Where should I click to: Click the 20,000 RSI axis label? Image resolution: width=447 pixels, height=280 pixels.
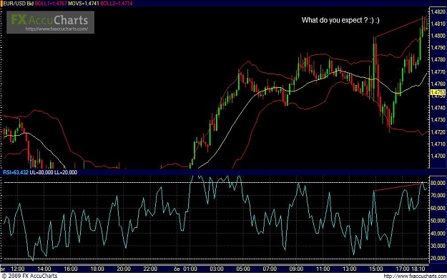coord(438,259)
